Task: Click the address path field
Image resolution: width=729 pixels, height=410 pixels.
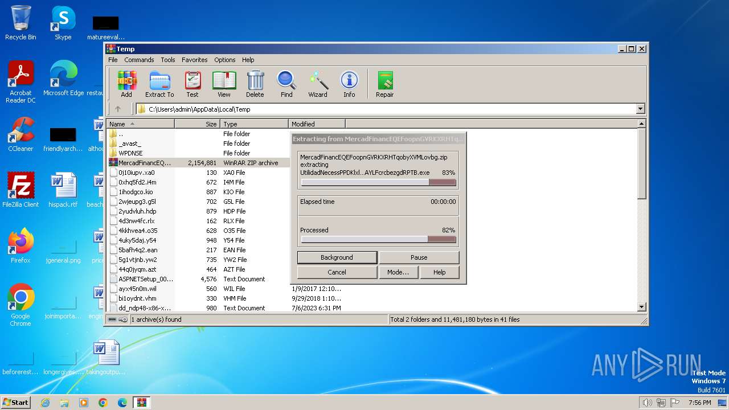Action: click(386, 109)
